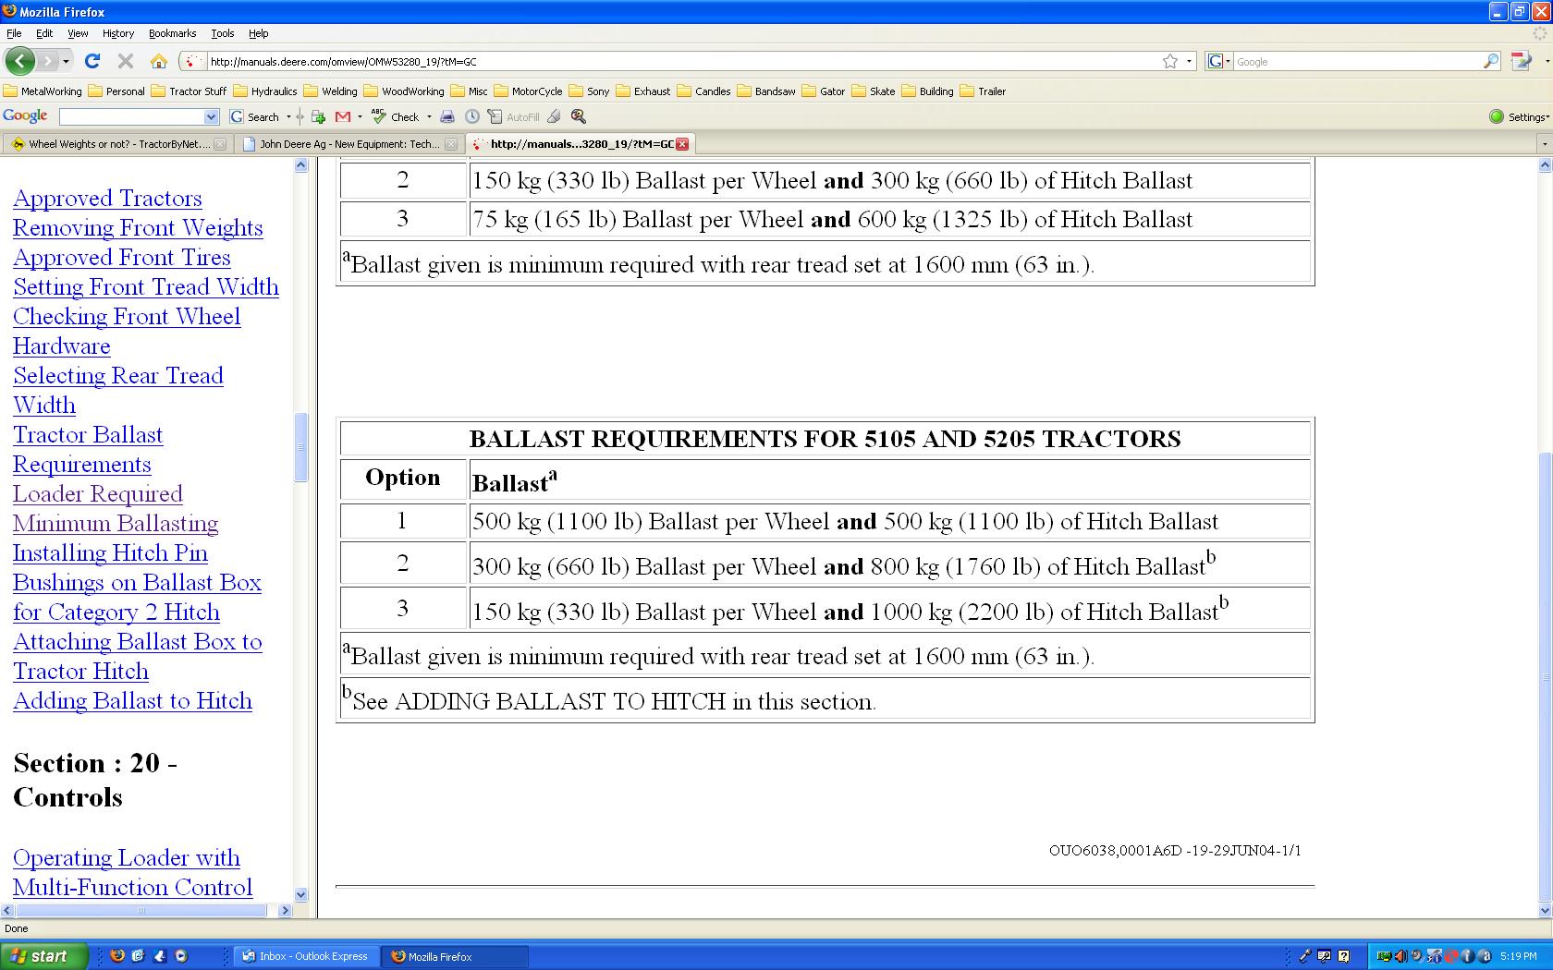This screenshot has width=1553, height=970.
Task: Expand the Google Search button dropdown arrow
Action: pos(288,117)
